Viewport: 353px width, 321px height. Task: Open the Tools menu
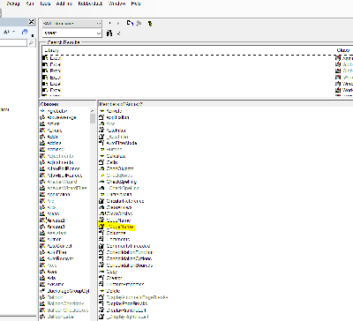point(45,4)
